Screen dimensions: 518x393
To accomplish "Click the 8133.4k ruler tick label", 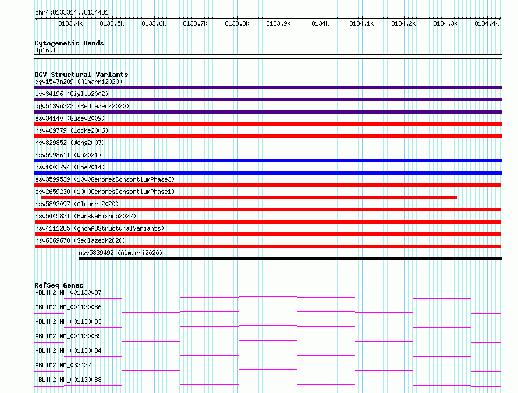I will coord(70,23).
